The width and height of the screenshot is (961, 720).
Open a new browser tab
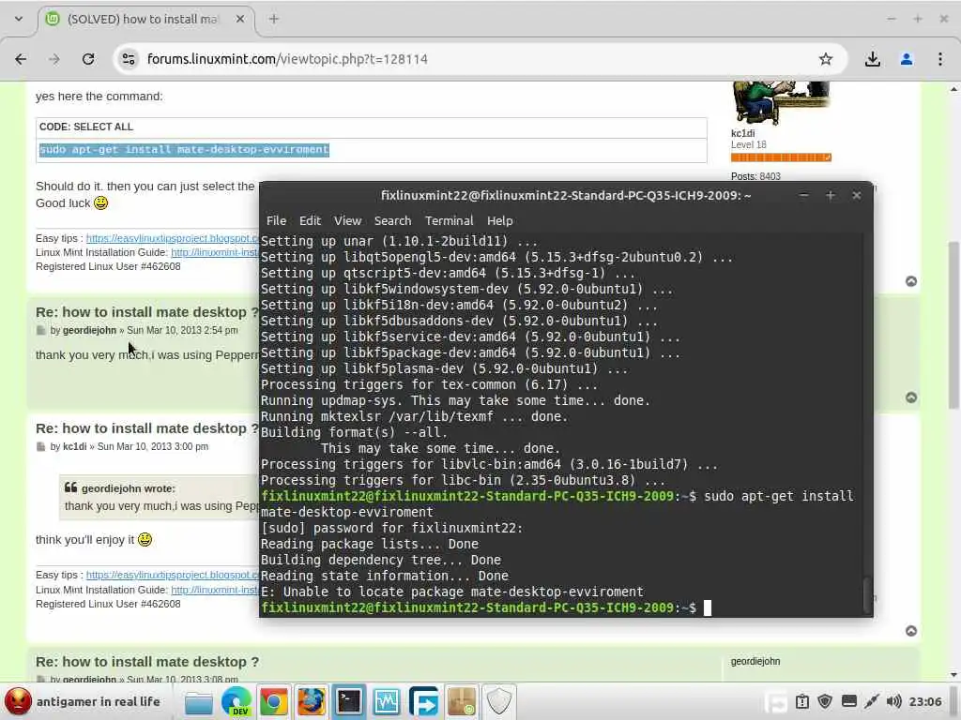pyautogui.click(x=274, y=19)
